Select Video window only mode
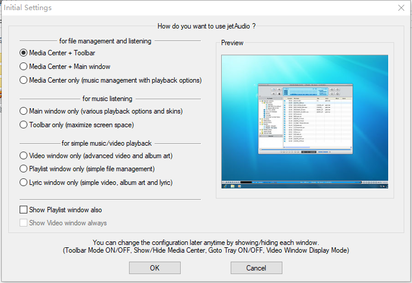Image resolution: width=412 pixels, height=283 pixels. click(x=24, y=156)
